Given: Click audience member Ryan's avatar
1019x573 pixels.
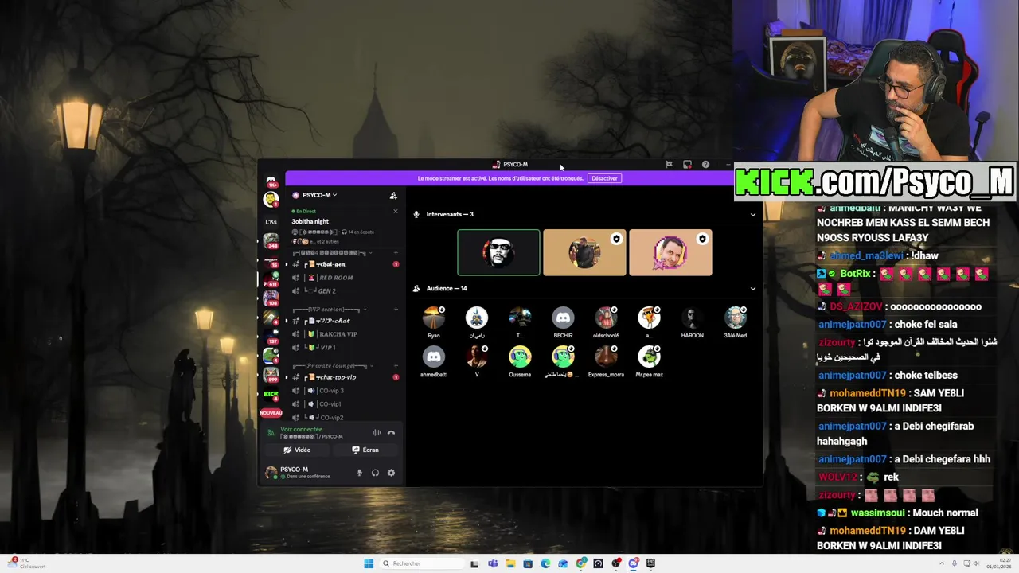Looking at the screenshot, I should coord(434,318).
